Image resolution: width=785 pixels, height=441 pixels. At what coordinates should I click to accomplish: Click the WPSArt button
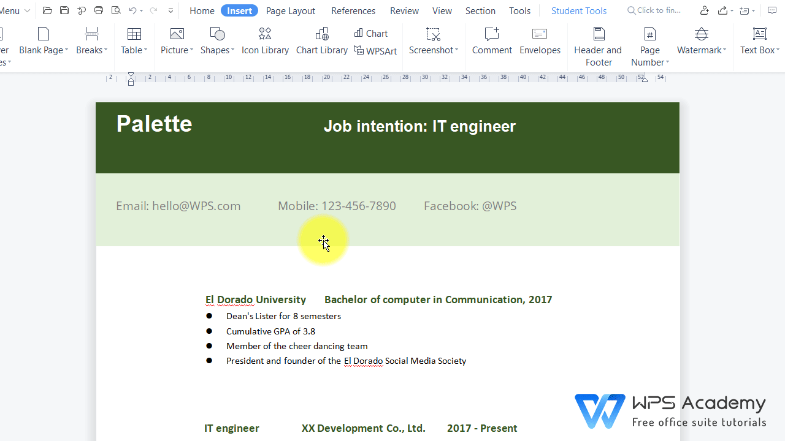click(375, 51)
